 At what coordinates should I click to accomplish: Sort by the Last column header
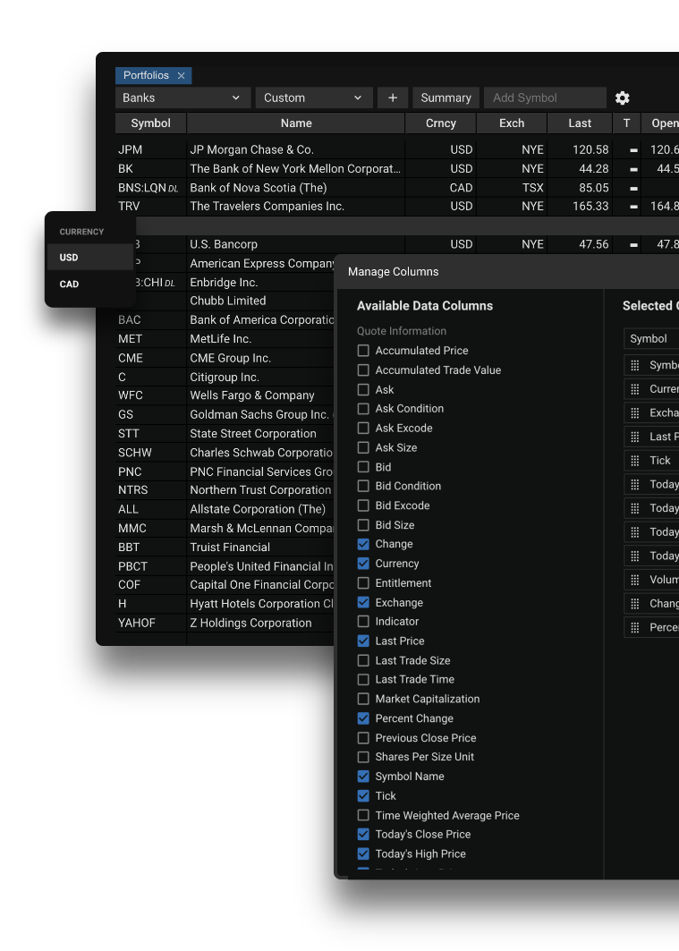(580, 123)
